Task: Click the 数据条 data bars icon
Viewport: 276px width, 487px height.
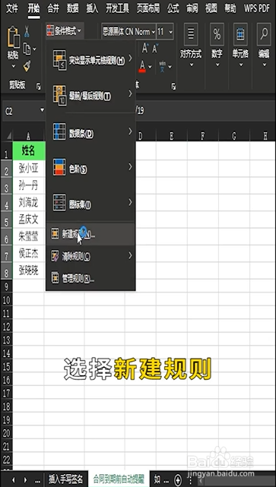Action: point(59,131)
